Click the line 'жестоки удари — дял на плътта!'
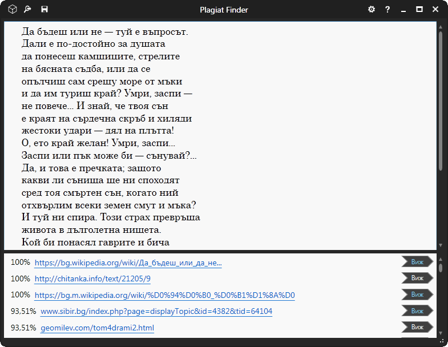 click(98, 131)
